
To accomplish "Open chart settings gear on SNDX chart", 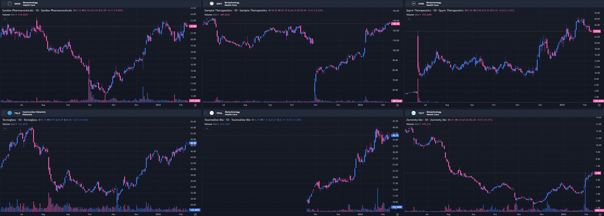I will point(195,105).
